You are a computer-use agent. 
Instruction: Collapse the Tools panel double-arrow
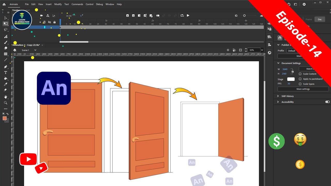tap(3, 10)
